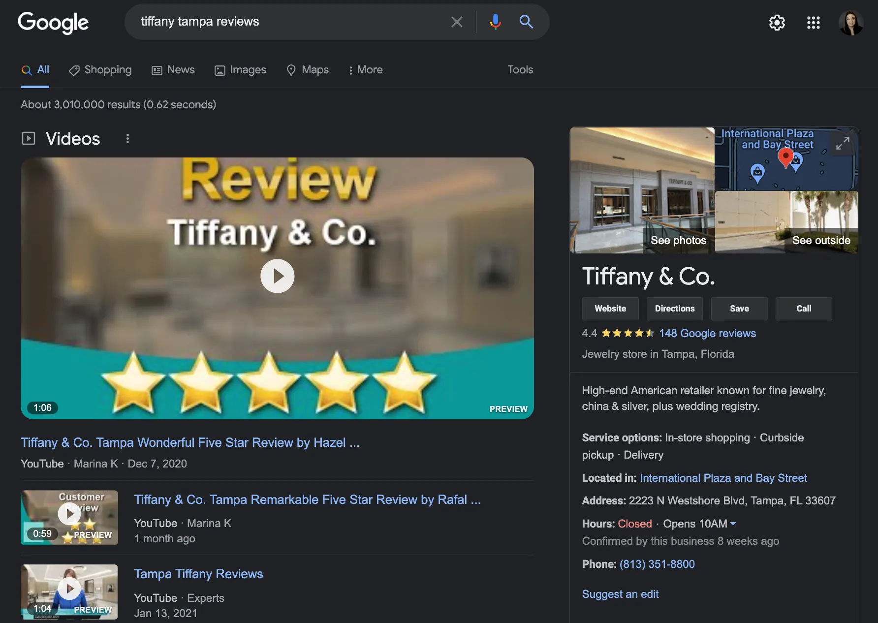Screen dimensions: 878x623
Task: Click the Videos heading text
Action: tap(73, 139)
